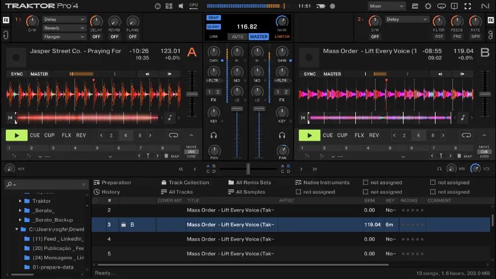Open the first effect Delay dropdown

(64, 19)
